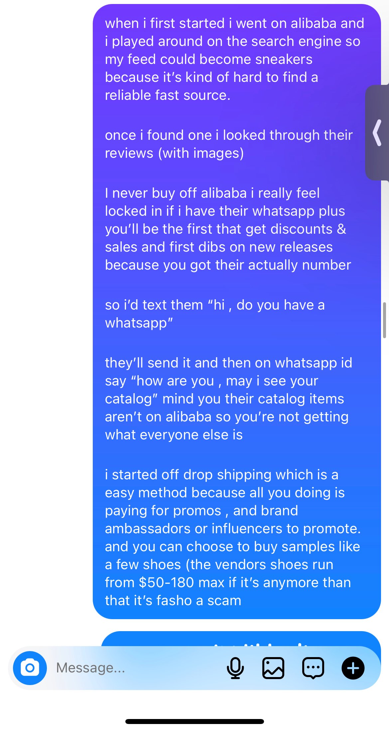Tap the "reviews (with images)" line
Image resolution: width=389 pixels, height=732 pixels.
point(175,153)
